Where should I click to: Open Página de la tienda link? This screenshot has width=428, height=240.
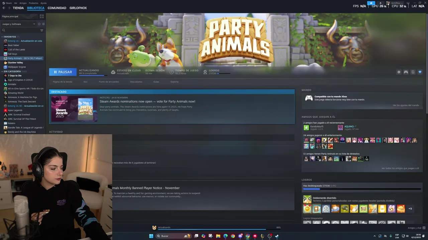pyautogui.click(x=62, y=82)
